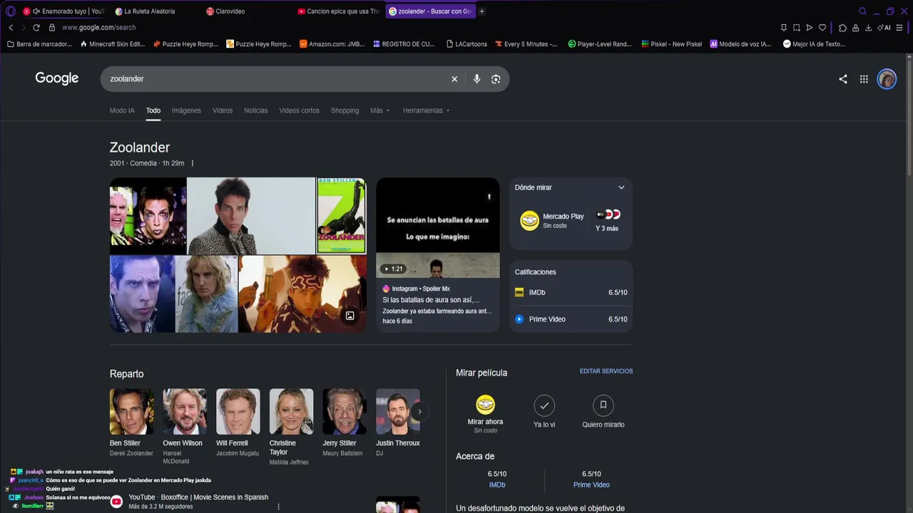Viewport: 913px width, 513px height.
Task: Click the EDITAR SERVICIOS link
Action: (606, 371)
